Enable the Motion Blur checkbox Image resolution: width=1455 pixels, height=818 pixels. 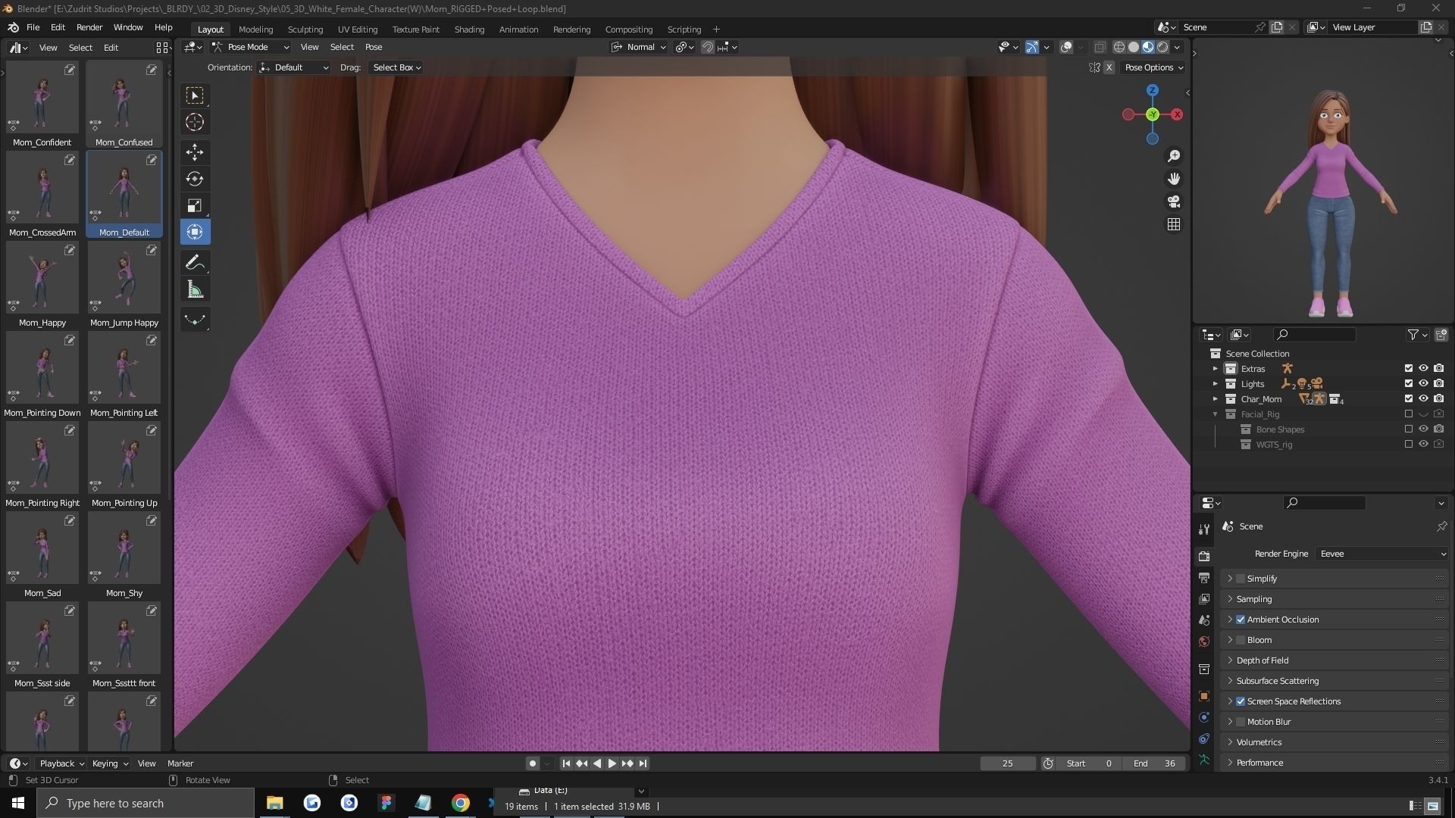1241,722
